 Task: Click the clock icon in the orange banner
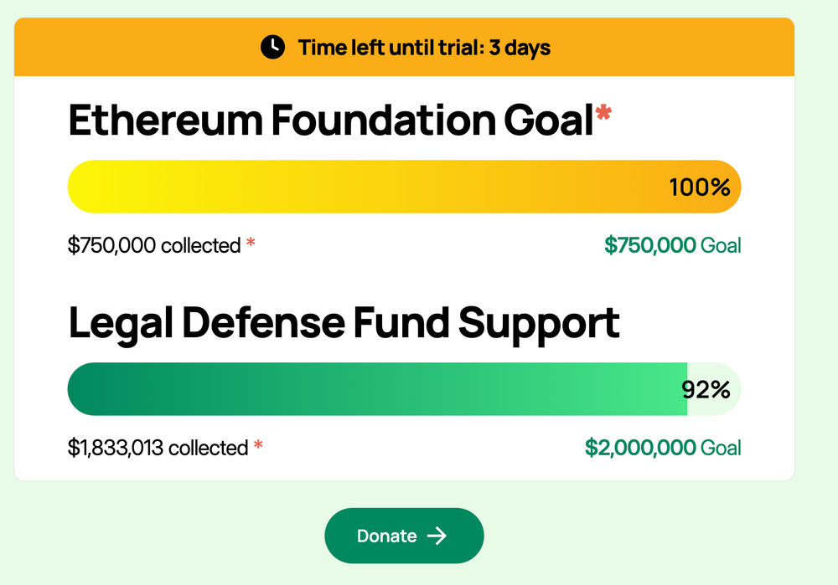click(272, 47)
